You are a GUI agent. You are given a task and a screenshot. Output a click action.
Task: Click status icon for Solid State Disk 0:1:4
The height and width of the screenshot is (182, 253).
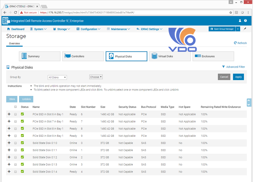tap(22, 172)
